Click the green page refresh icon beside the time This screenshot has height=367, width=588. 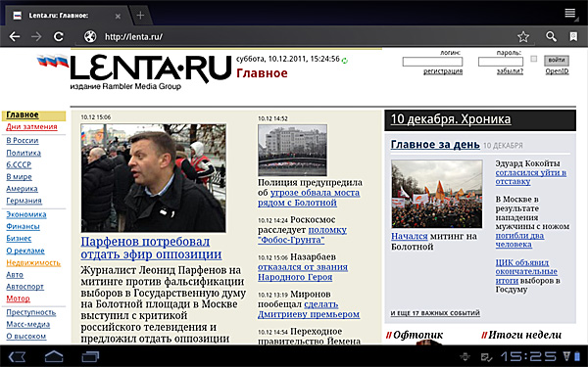(x=345, y=60)
